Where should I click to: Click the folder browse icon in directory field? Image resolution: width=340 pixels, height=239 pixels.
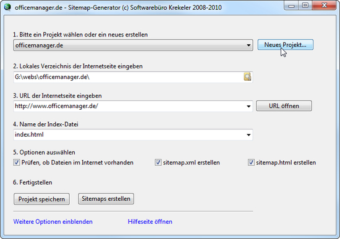pyautogui.click(x=247, y=77)
